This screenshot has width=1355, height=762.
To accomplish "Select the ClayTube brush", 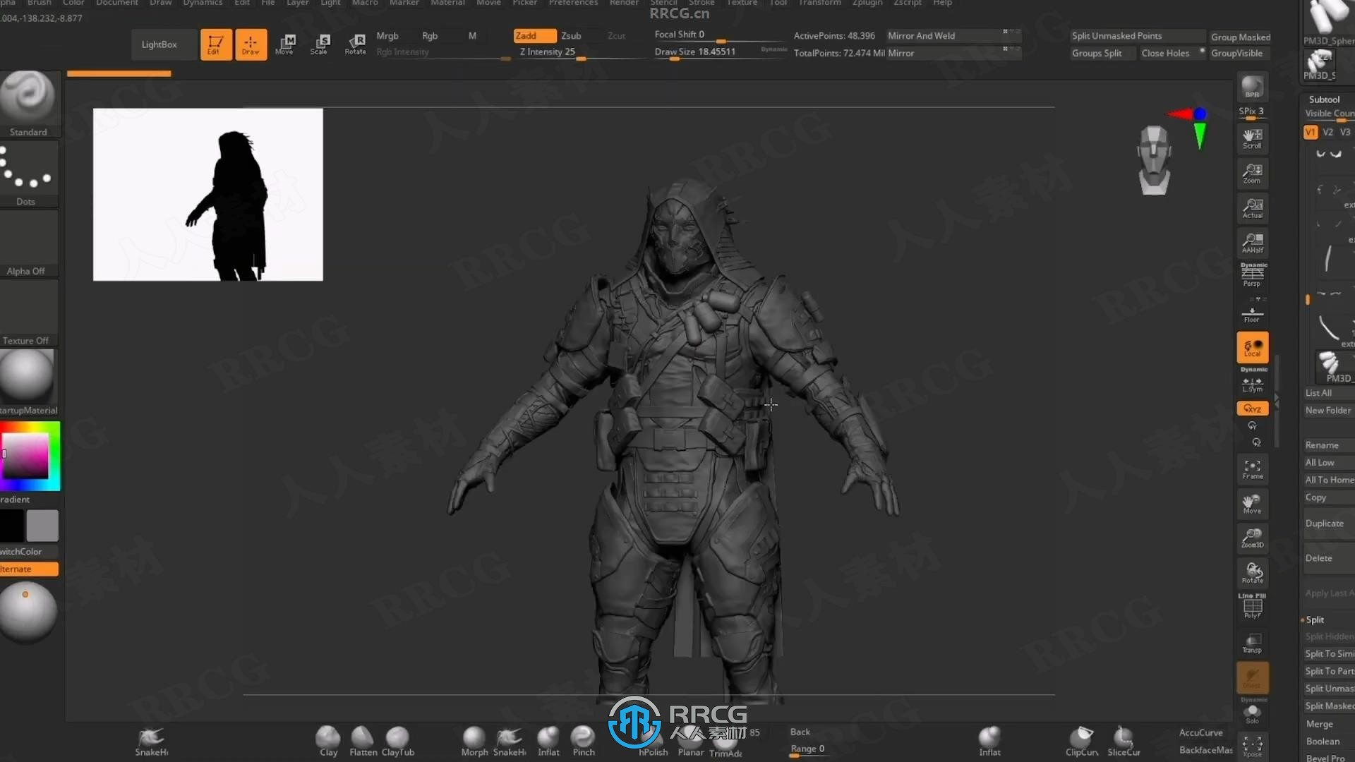I will [397, 739].
